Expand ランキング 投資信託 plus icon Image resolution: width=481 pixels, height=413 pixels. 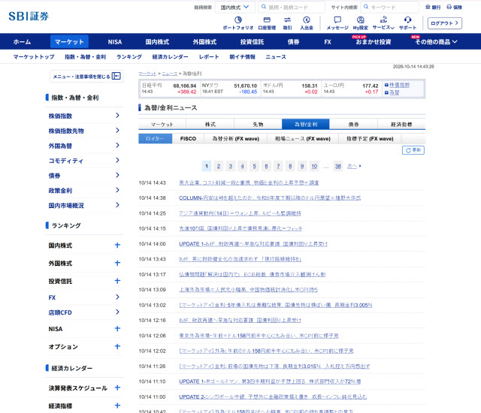pos(117,281)
